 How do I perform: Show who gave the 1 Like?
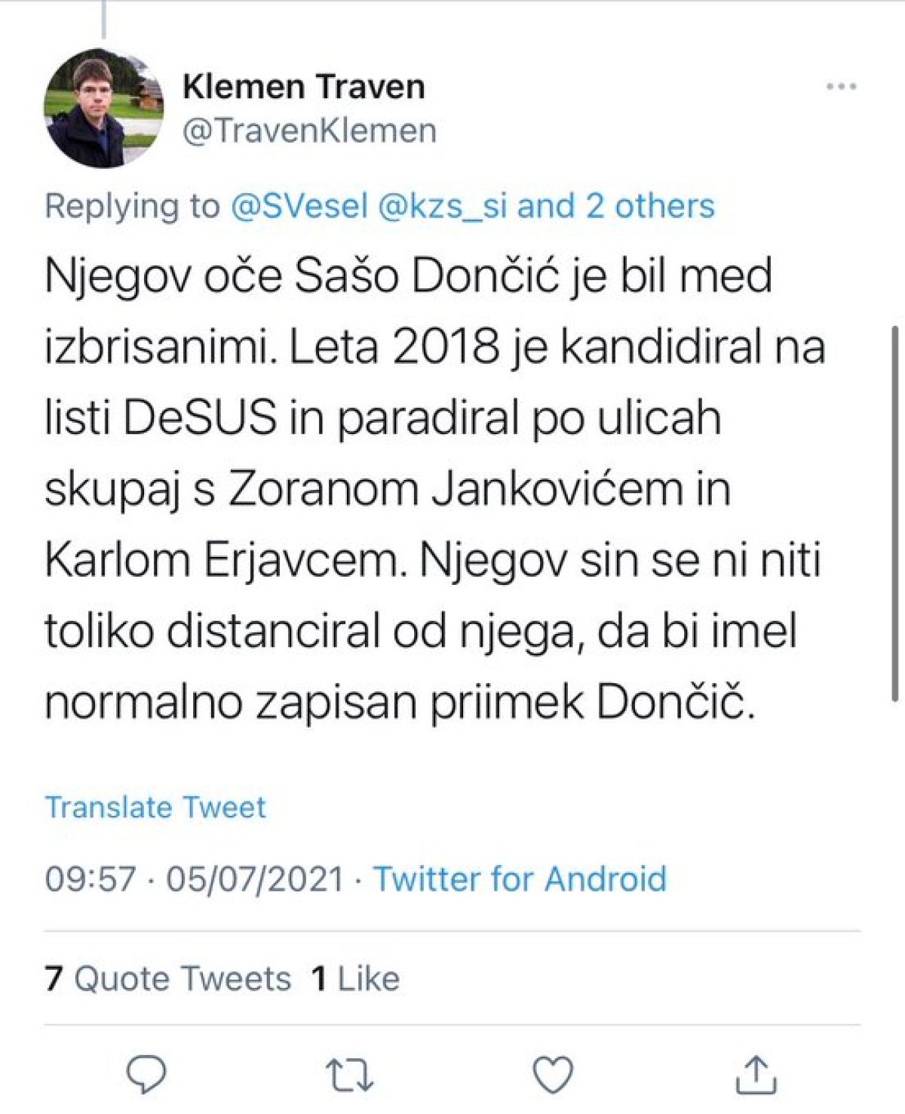[x=355, y=978]
